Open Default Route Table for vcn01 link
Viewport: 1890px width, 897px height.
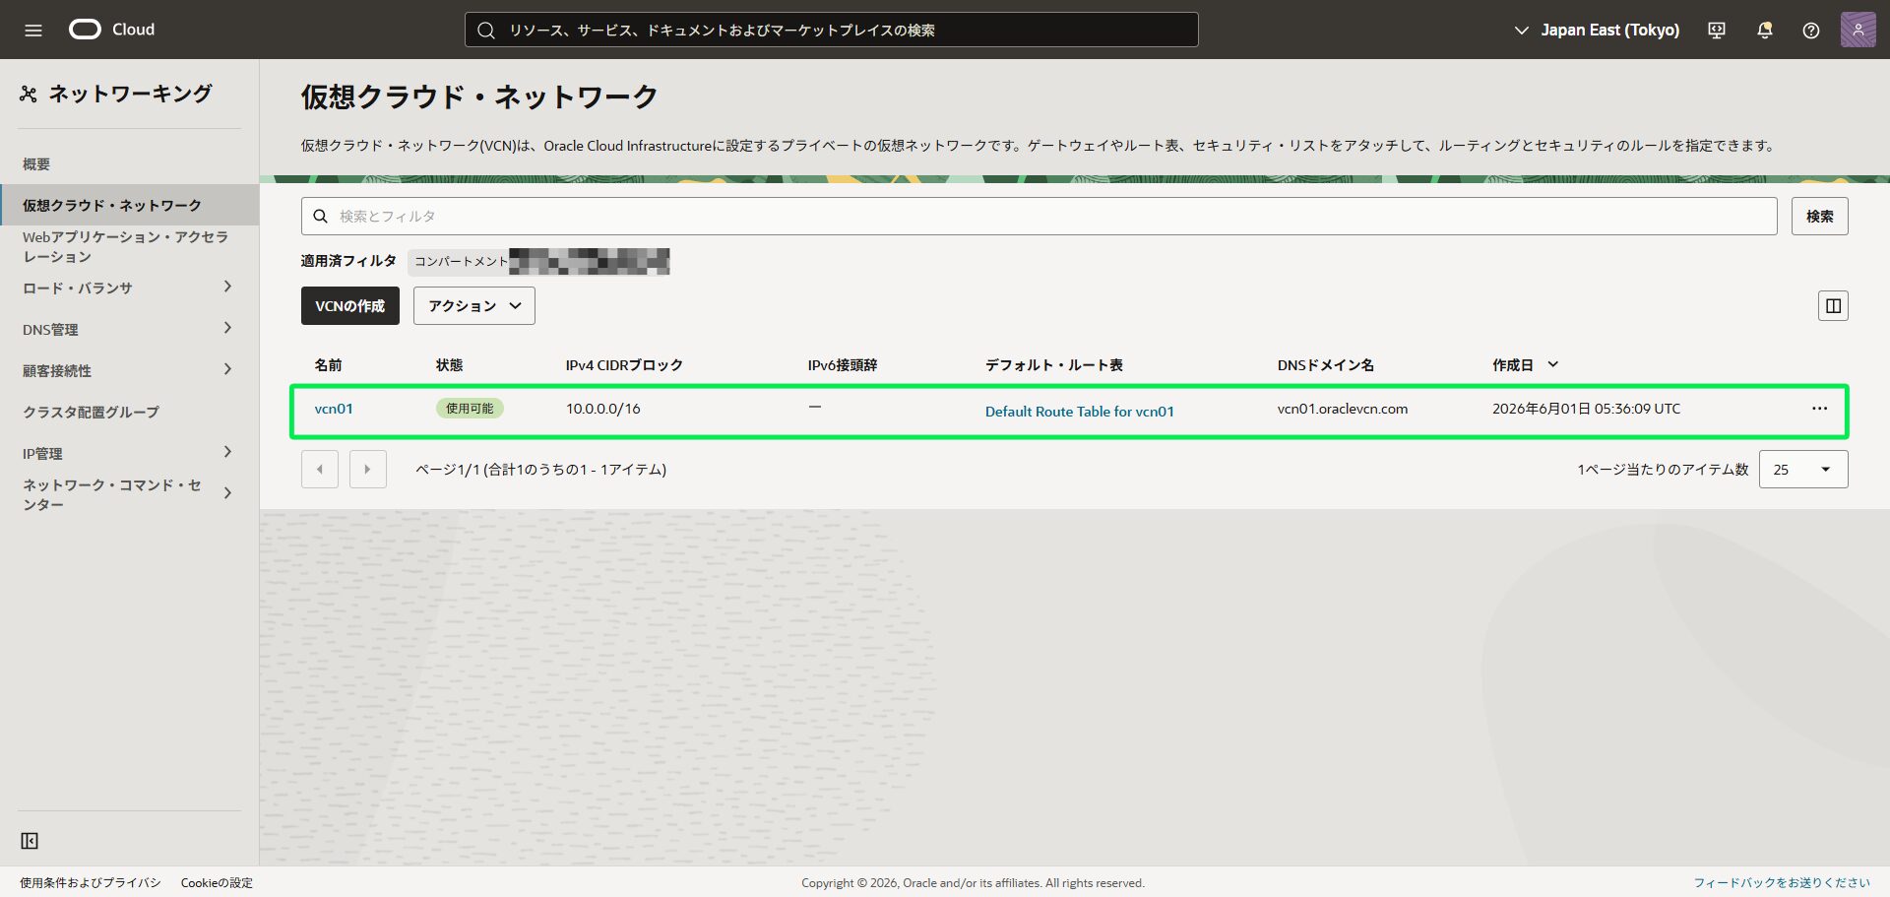tap(1080, 412)
